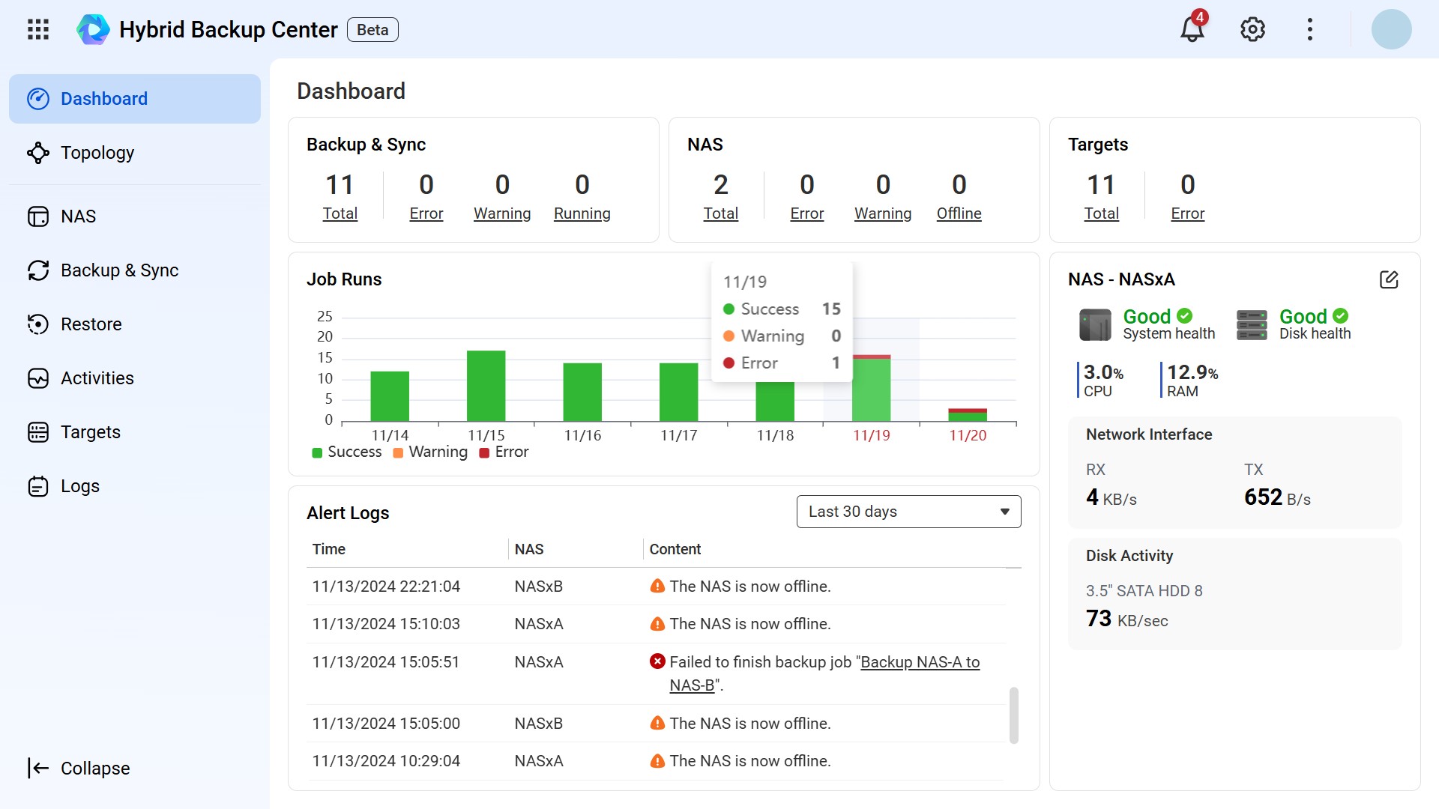The height and width of the screenshot is (809, 1439).
Task: Open NAS Total link
Action: click(x=720, y=213)
